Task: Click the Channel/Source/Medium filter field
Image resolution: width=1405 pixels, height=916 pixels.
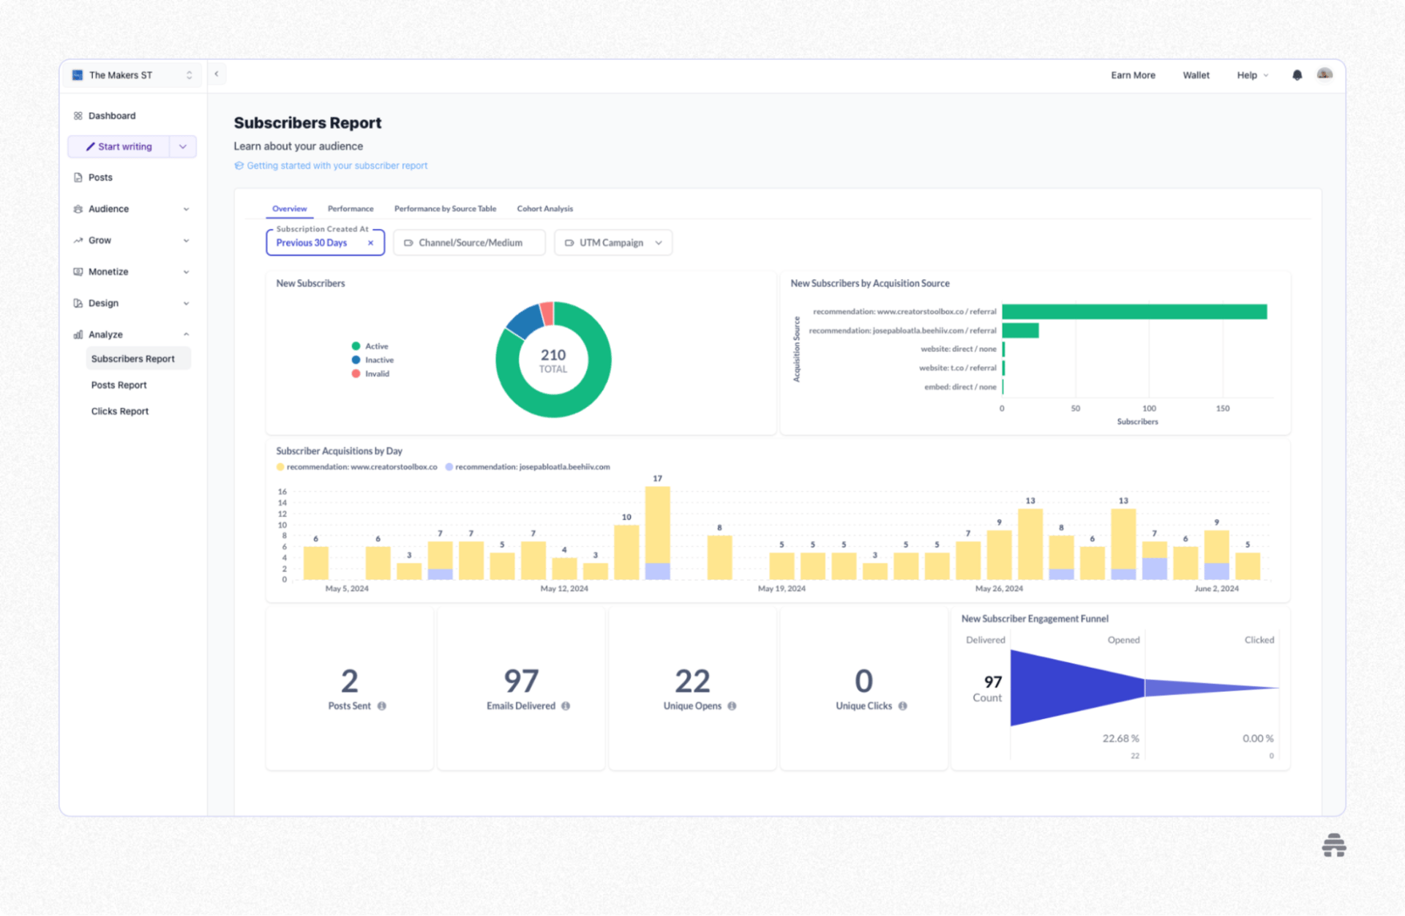Action: (x=469, y=242)
